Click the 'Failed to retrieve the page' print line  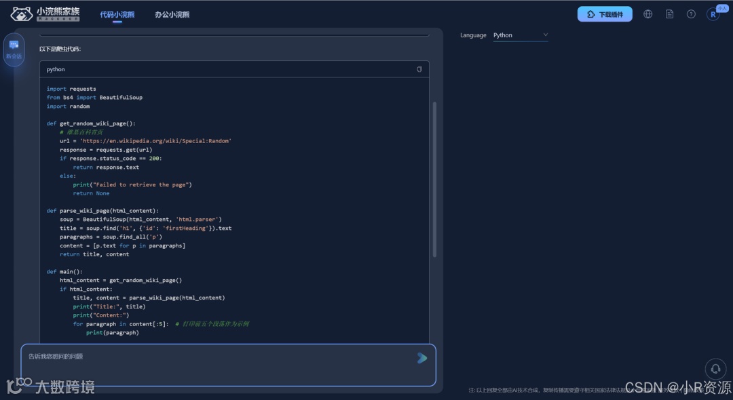coord(132,185)
